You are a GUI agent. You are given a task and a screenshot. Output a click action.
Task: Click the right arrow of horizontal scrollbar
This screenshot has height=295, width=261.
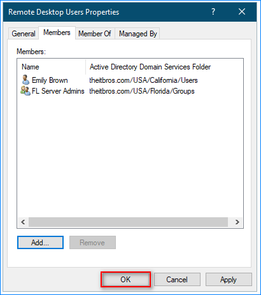pyautogui.click(x=237, y=222)
